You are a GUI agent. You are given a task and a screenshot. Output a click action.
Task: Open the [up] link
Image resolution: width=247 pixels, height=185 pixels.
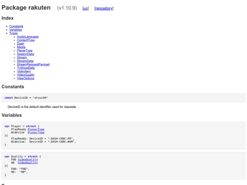[x=86, y=8]
